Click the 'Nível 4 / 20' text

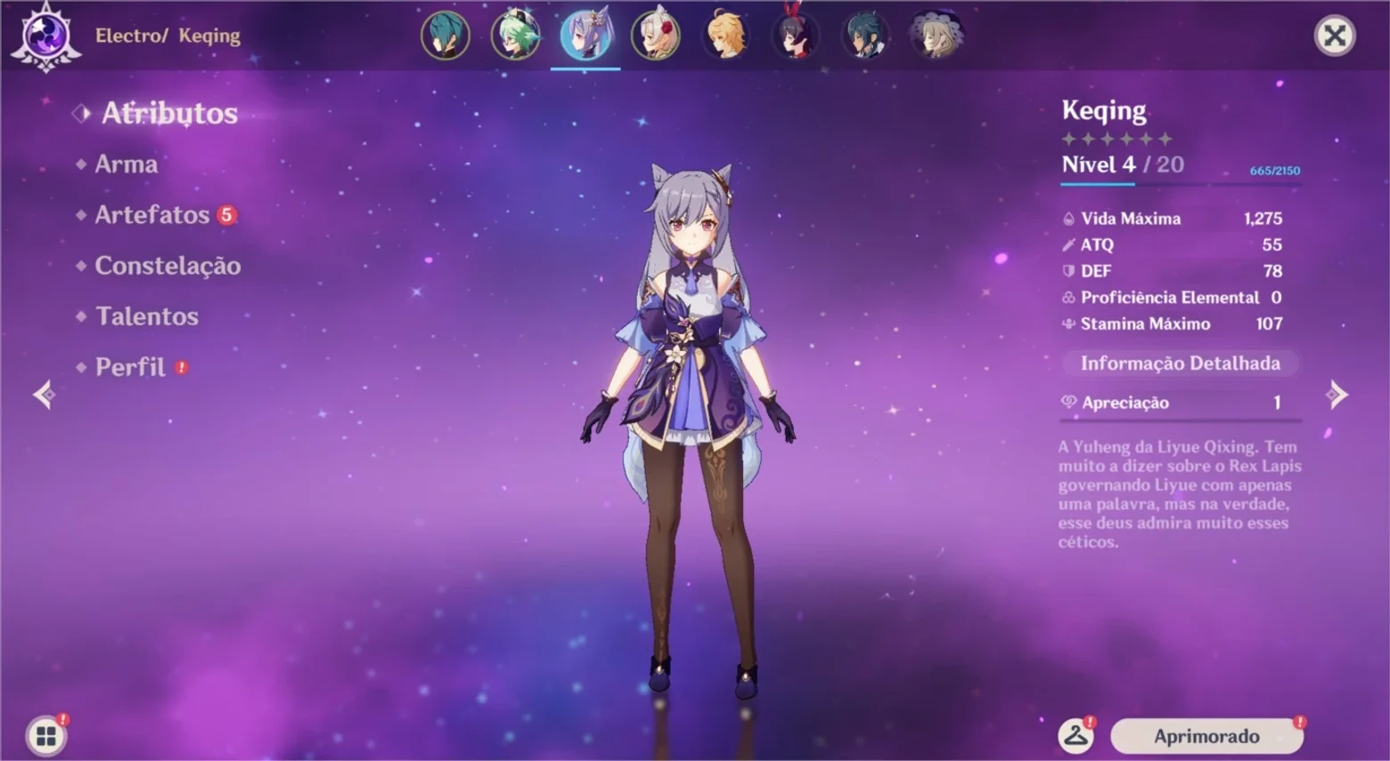pyautogui.click(x=1123, y=165)
